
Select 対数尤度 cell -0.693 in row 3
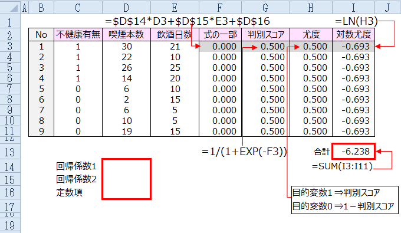point(353,46)
